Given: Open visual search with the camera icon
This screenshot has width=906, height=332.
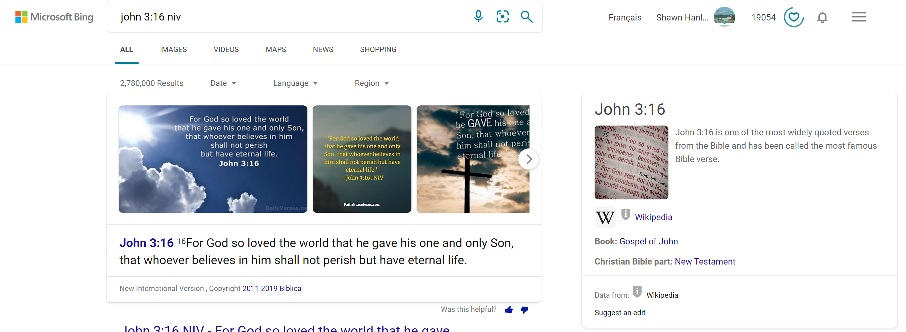Looking at the screenshot, I should [502, 16].
